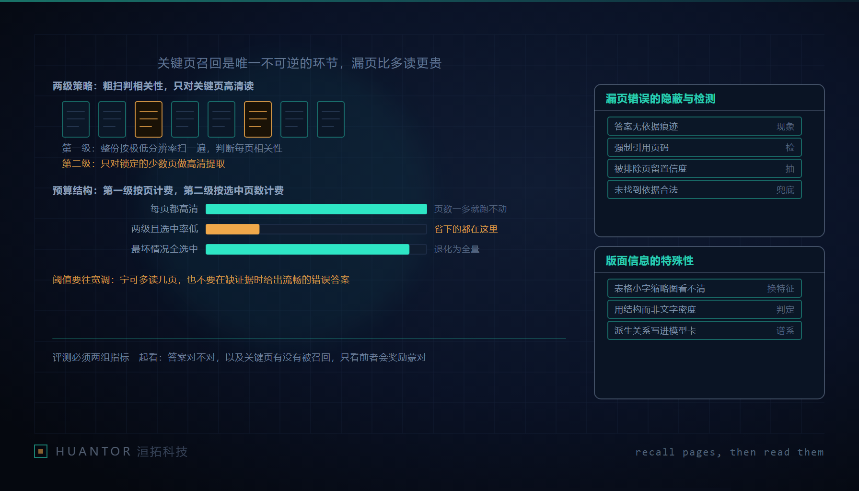Screen dimensions: 859x491
Task: Click the 现象 tag in first row
Action: tap(785, 127)
